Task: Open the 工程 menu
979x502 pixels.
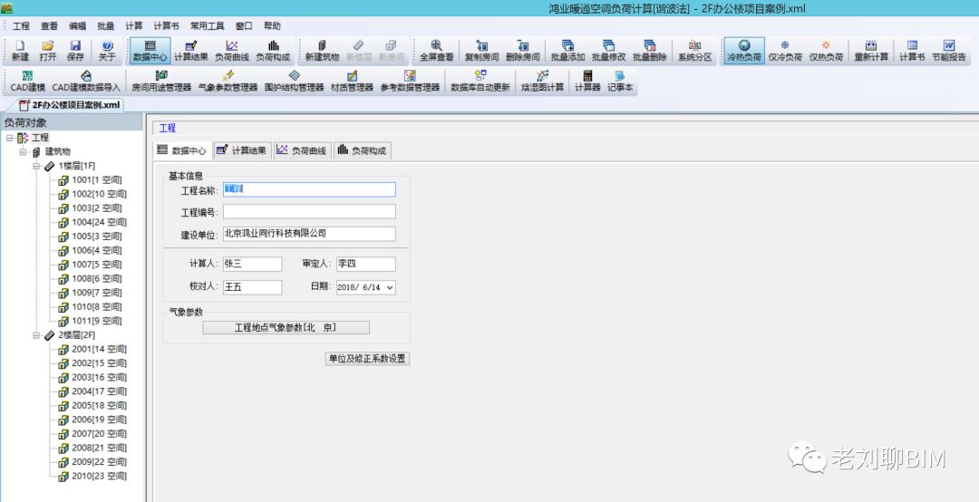Action: point(21,26)
